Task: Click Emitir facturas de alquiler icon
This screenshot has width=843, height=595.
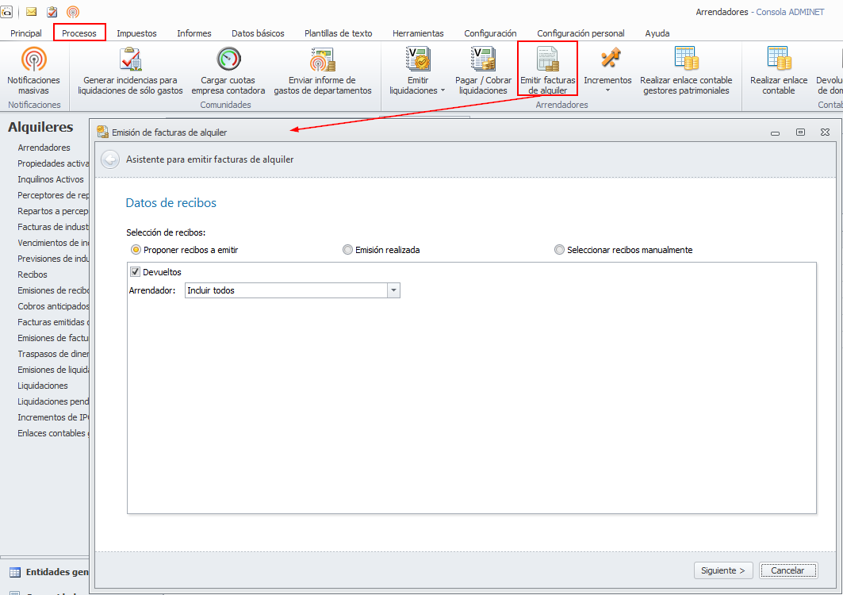Action: click(547, 59)
